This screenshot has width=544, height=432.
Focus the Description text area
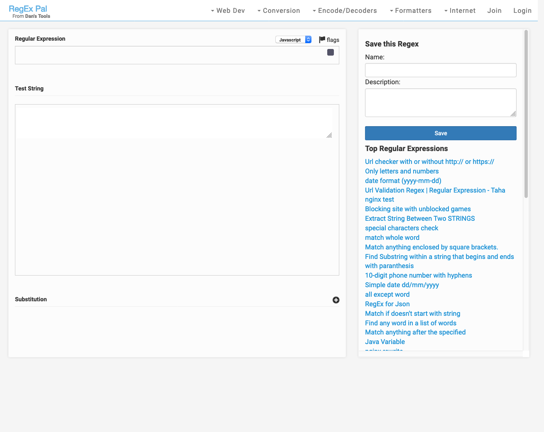tap(441, 103)
